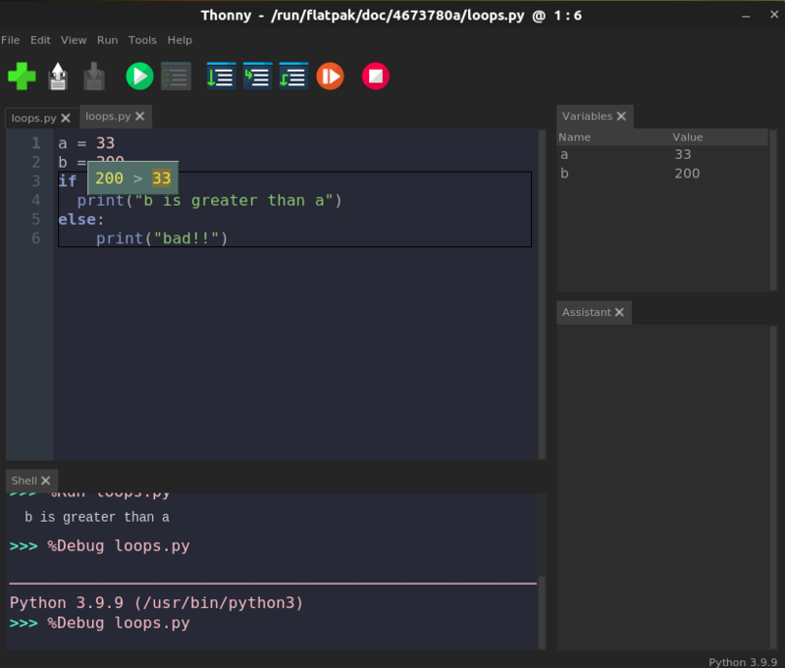Open the Tools menu
This screenshot has width=785, height=668.
point(142,40)
